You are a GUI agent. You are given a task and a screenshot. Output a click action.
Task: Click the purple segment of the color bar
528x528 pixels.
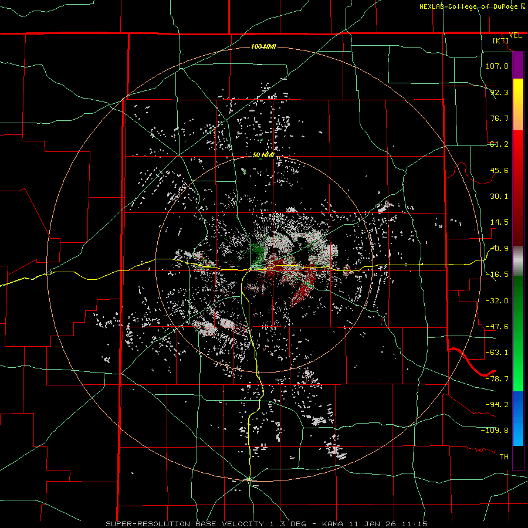coord(518,66)
